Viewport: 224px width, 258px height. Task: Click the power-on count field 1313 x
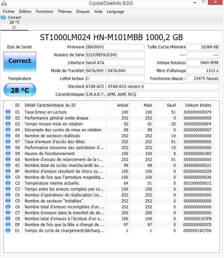point(203,71)
